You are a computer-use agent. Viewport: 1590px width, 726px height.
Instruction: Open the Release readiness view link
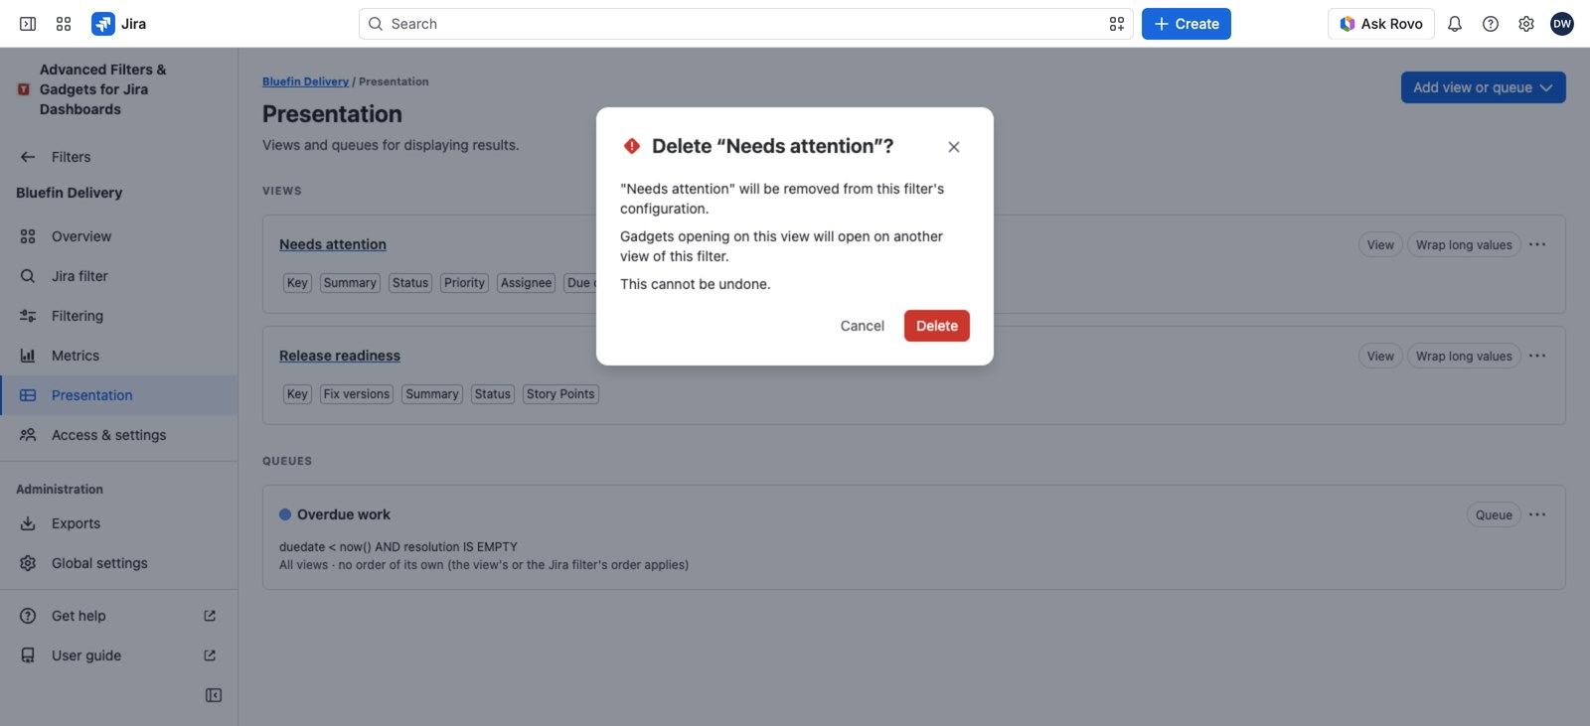coord(340,356)
